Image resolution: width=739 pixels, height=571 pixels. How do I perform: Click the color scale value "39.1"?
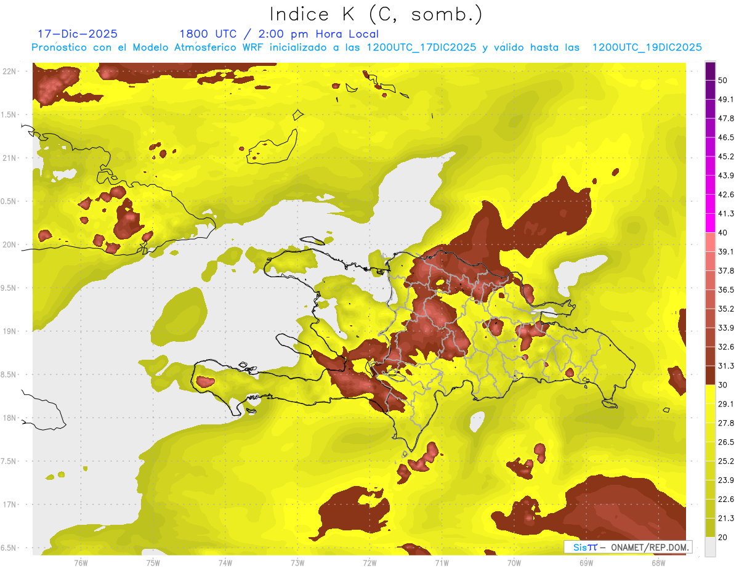click(x=726, y=251)
